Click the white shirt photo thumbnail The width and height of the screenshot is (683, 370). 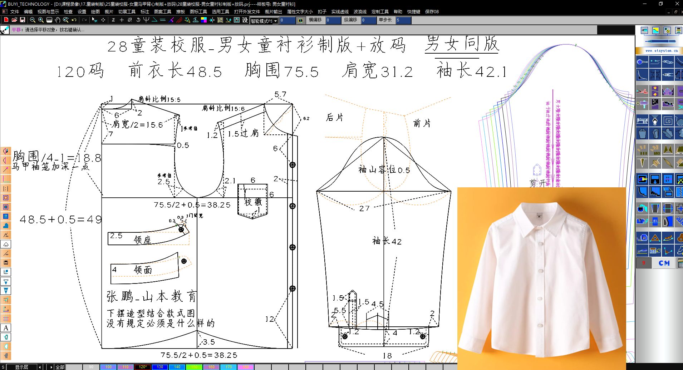point(542,278)
